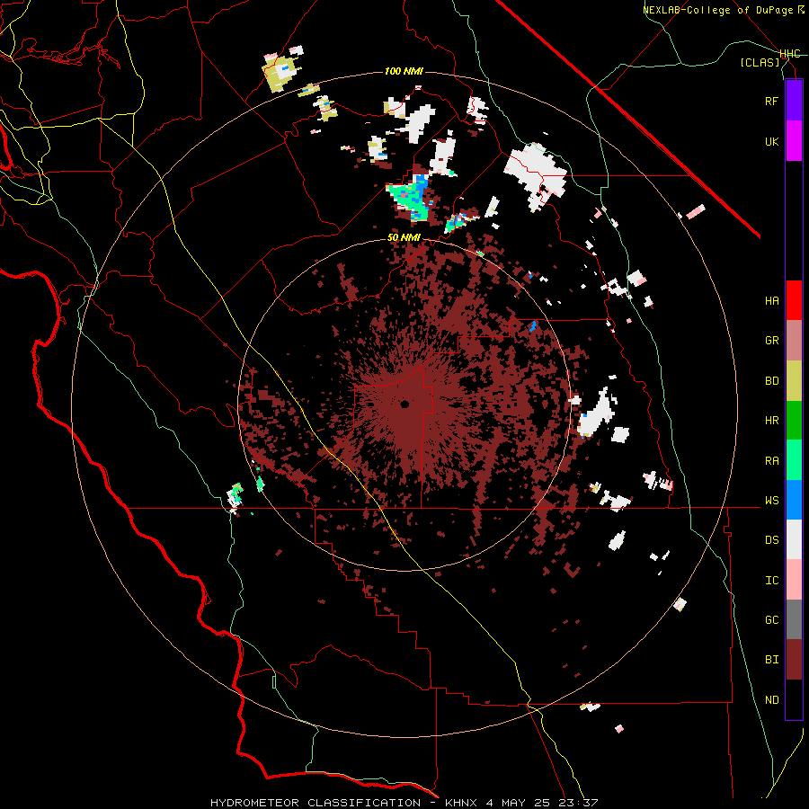Click the GC gray color swatch
This screenshot has height=809, width=809.
[794, 619]
